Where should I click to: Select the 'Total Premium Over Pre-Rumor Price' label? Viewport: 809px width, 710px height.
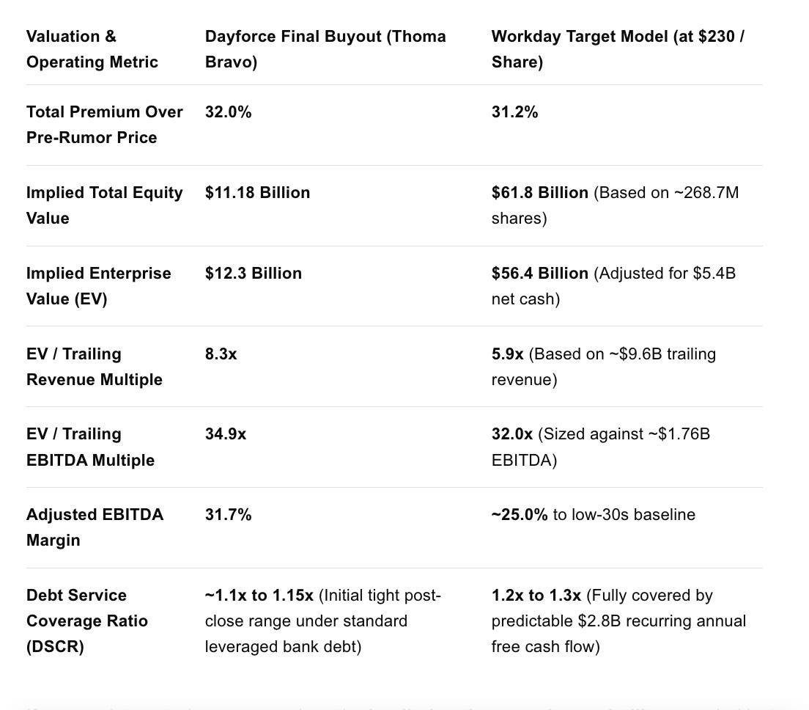point(104,125)
